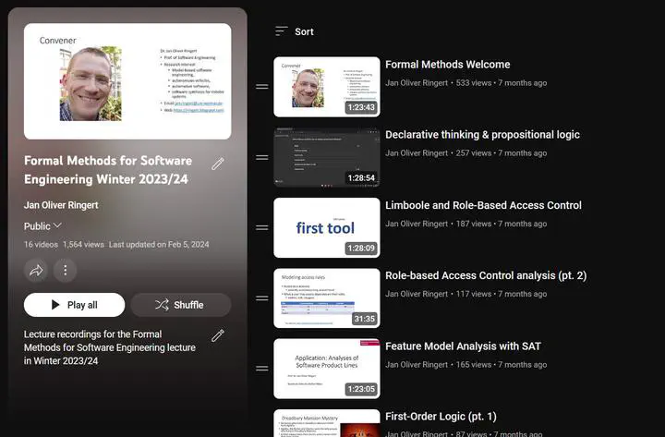
Task: Click the '117 views' text
Action: (x=474, y=294)
